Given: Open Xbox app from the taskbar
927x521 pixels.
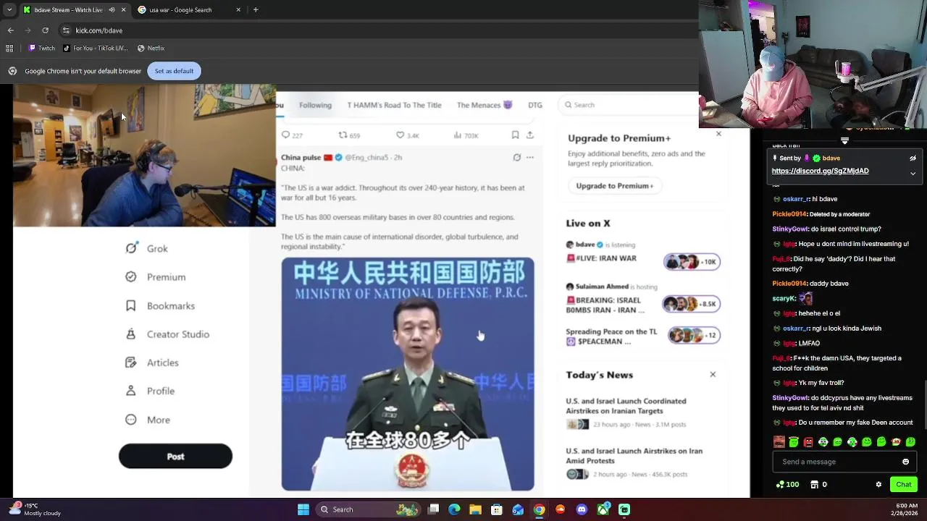Looking at the screenshot, I should (x=603, y=509).
